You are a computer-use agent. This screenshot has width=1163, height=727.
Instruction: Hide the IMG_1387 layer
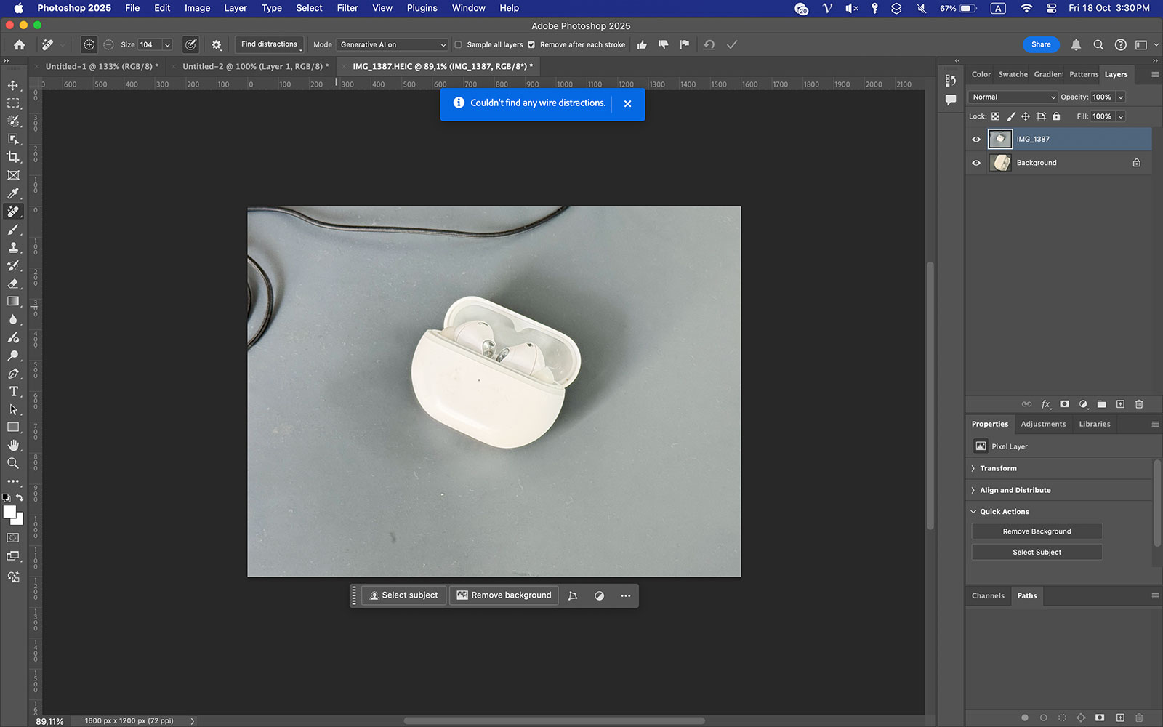tap(976, 140)
